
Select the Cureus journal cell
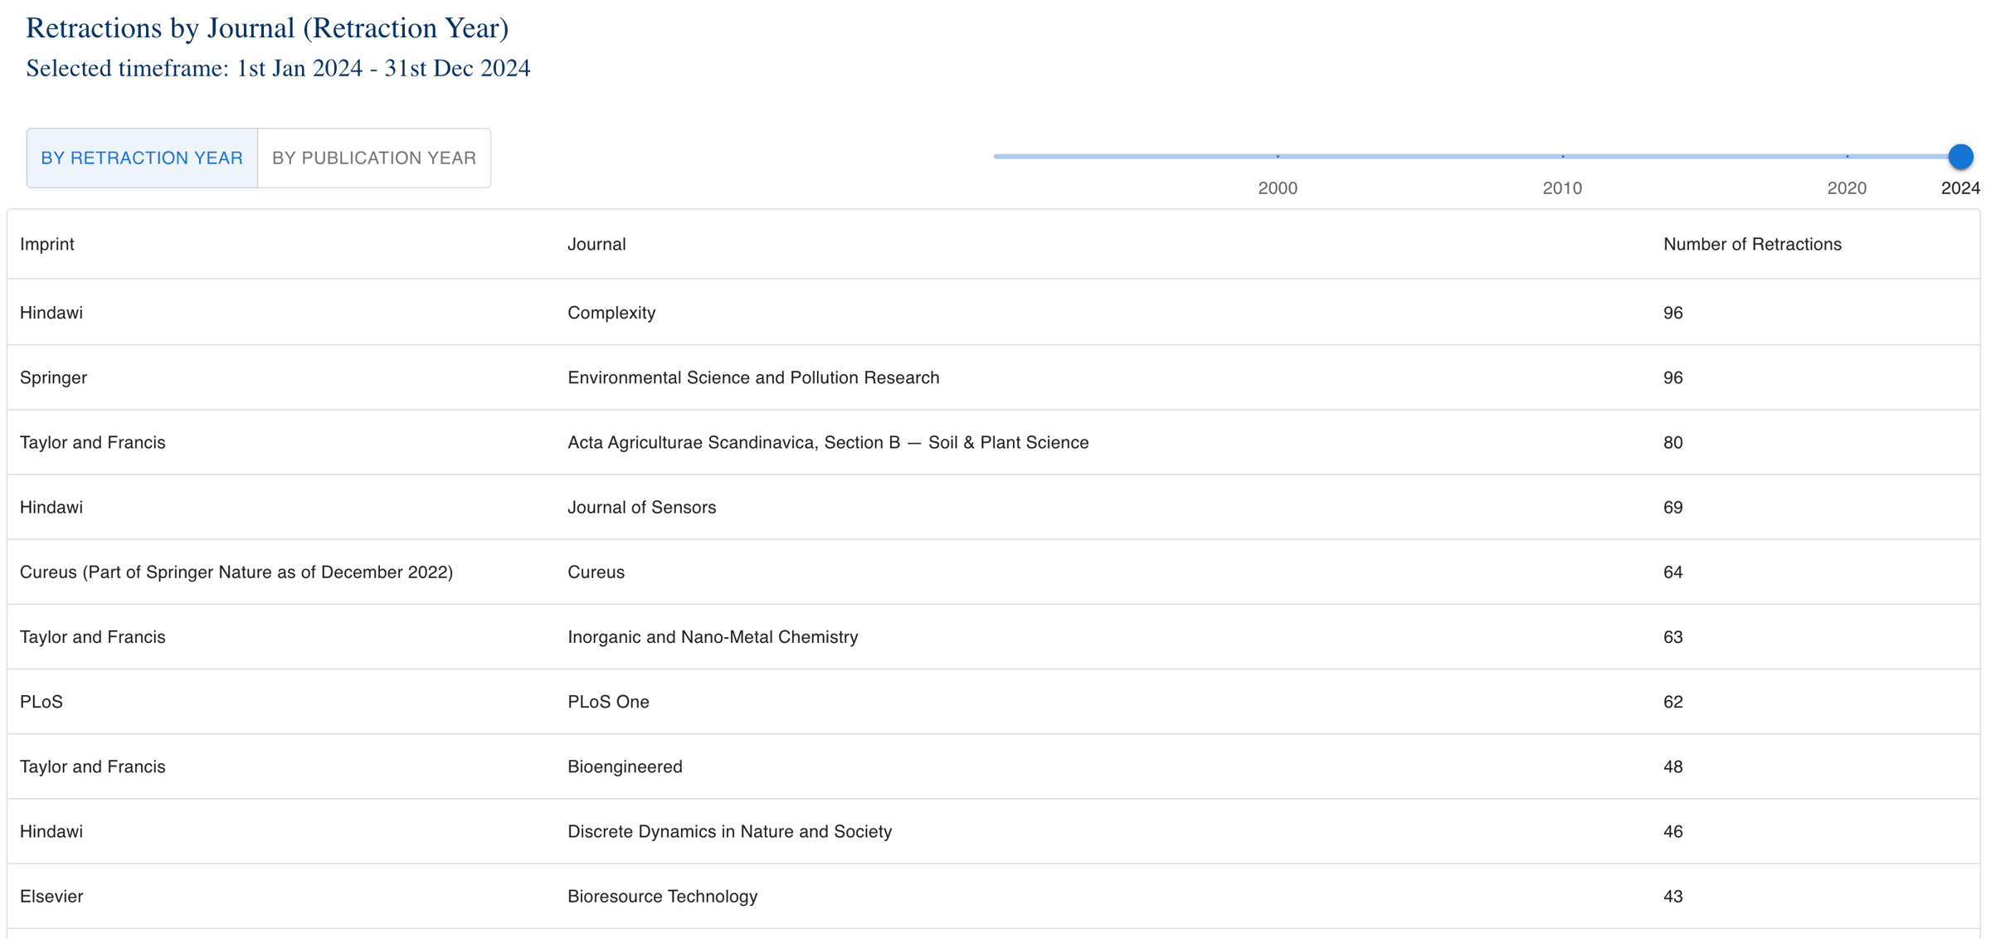point(596,572)
